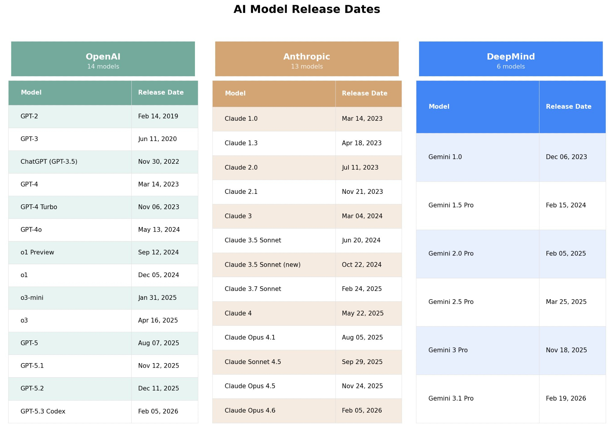
Task: Click the DeepMind header banner
Action: (x=511, y=59)
